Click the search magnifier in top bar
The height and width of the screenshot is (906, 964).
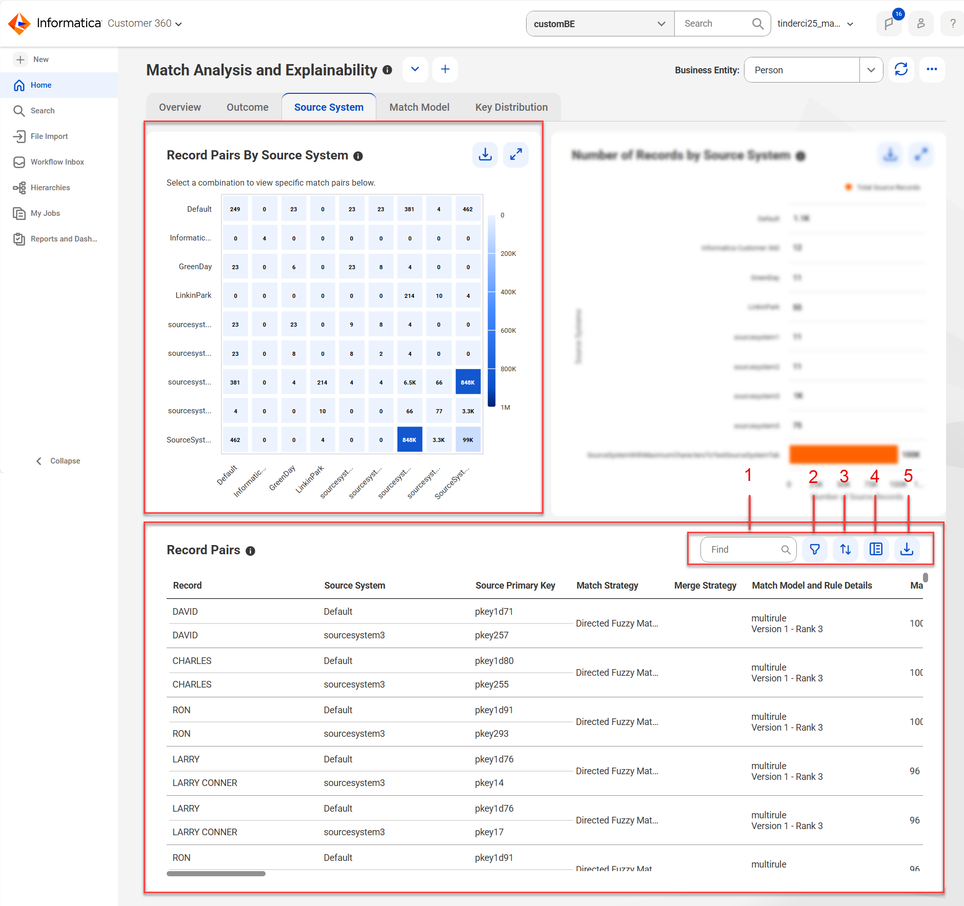(757, 24)
